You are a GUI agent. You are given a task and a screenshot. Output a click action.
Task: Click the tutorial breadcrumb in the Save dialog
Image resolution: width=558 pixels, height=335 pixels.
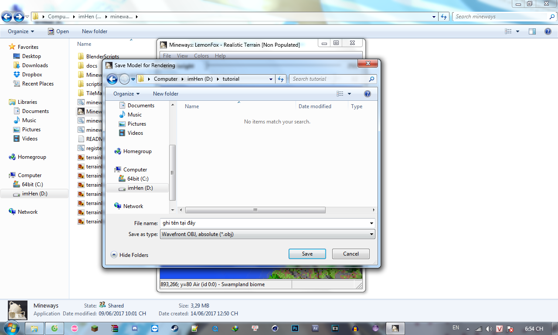tap(231, 79)
